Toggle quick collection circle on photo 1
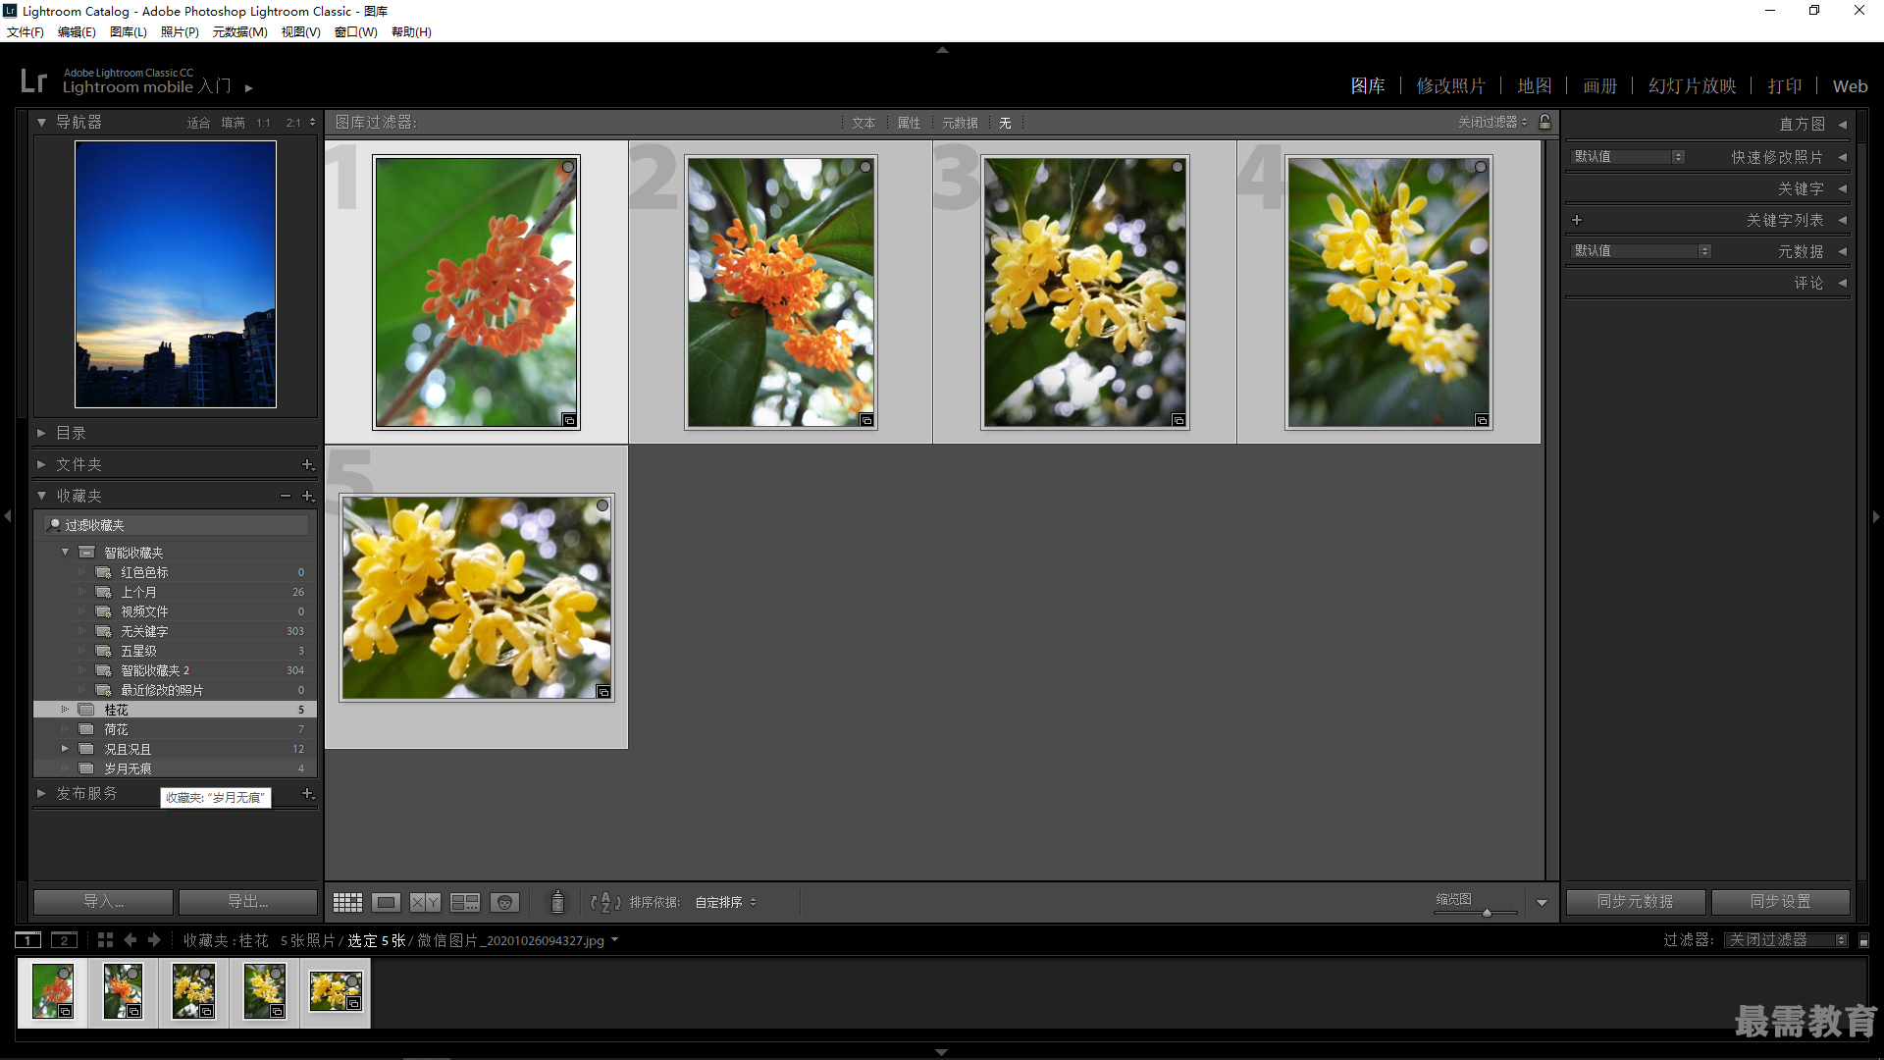Viewport: 1884px width, 1060px height. tap(568, 167)
